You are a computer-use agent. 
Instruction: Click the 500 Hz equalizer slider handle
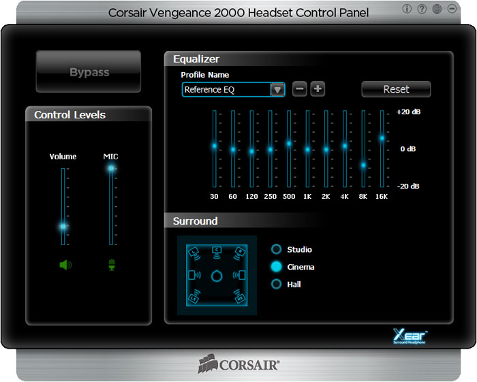[289, 144]
